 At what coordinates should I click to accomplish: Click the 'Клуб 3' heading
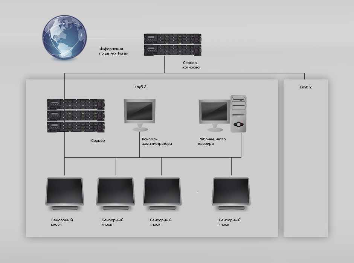click(x=140, y=87)
